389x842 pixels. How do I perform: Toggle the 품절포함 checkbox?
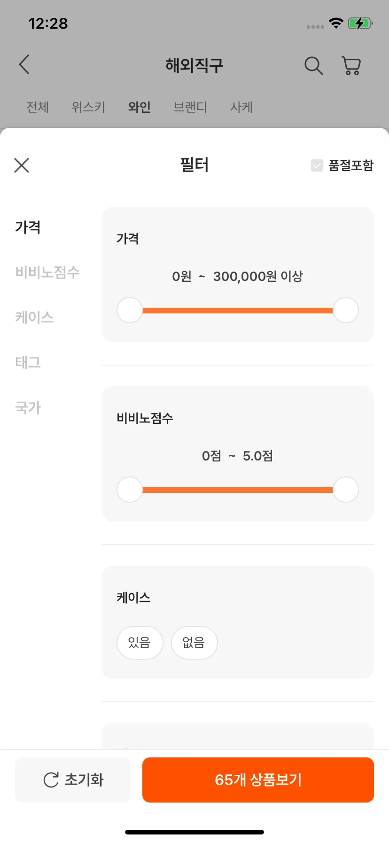click(x=317, y=165)
